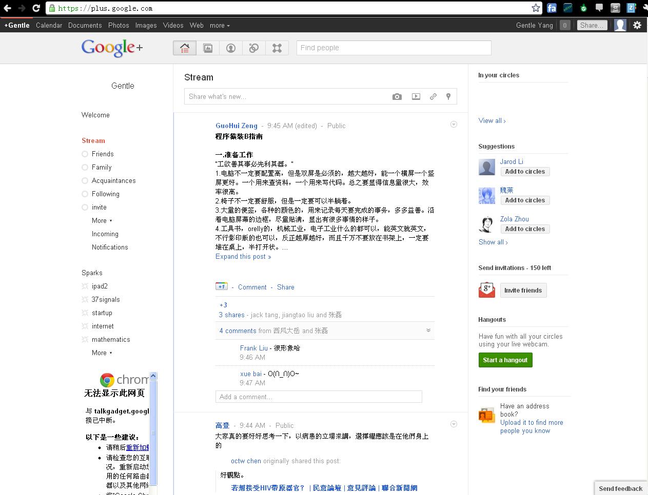The image size is (648, 495).
Task: Open the Games icon in navigation bar
Action: 277,48
